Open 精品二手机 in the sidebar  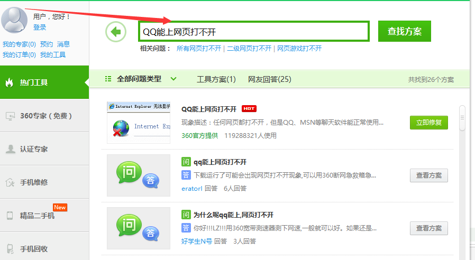tap(44, 216)
